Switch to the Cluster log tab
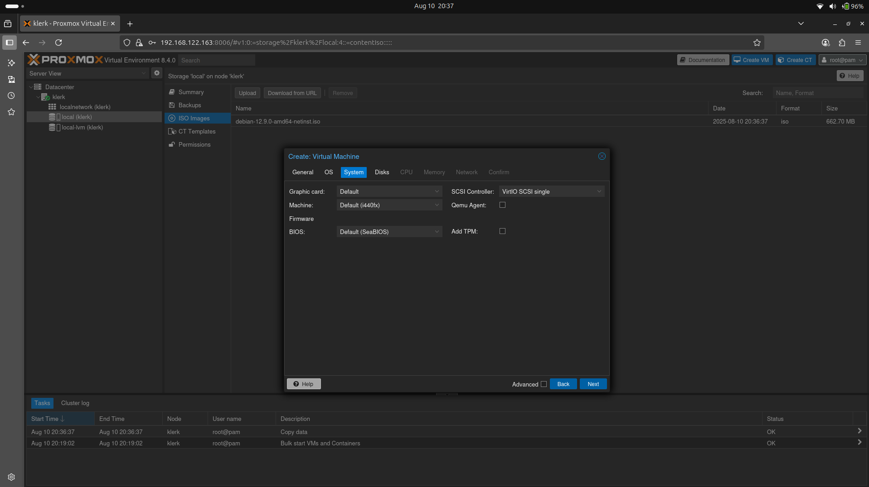Image resolution: width=869 pixels, height=487 pixels. [75, 403]
